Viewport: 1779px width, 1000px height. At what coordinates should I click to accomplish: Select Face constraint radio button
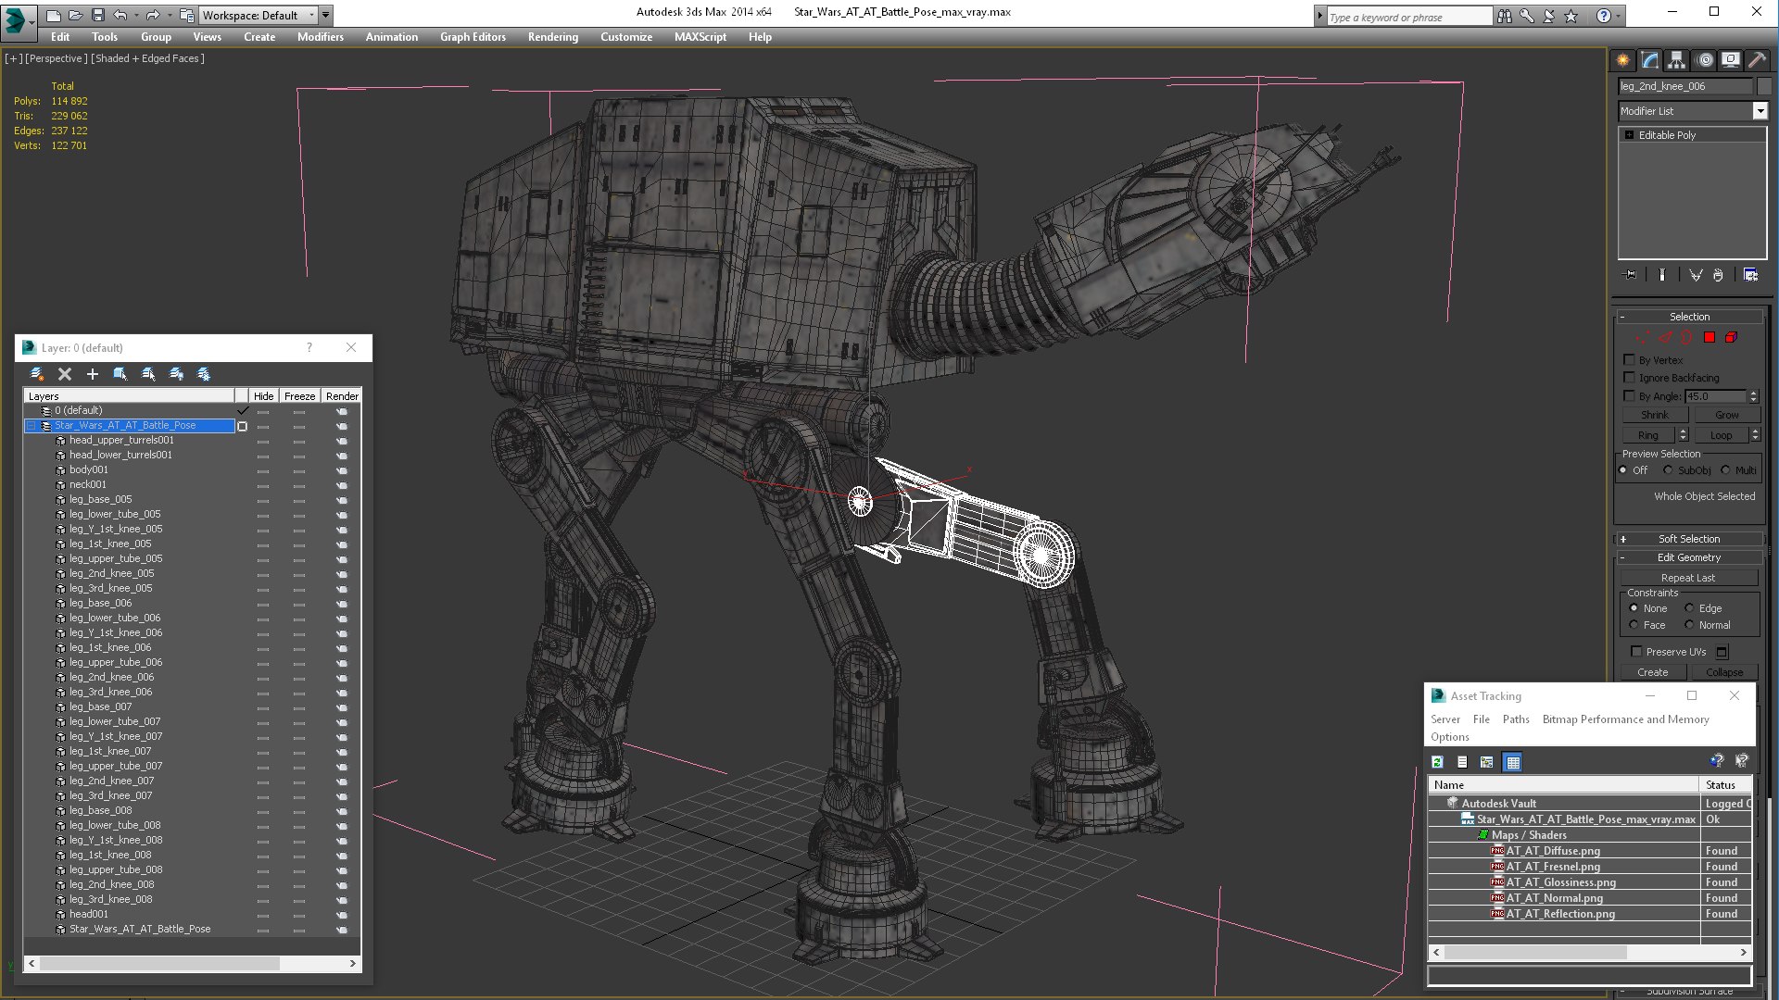click(x=1634, y=625)
